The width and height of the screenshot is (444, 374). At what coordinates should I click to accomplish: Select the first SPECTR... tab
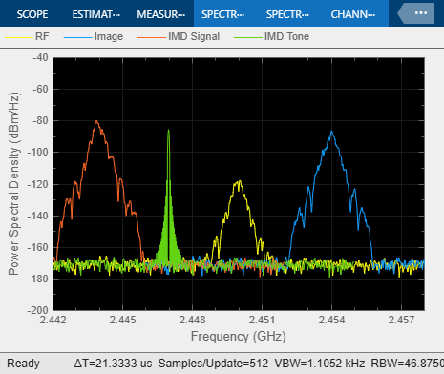pyautogui.click(x=223, y=14)
